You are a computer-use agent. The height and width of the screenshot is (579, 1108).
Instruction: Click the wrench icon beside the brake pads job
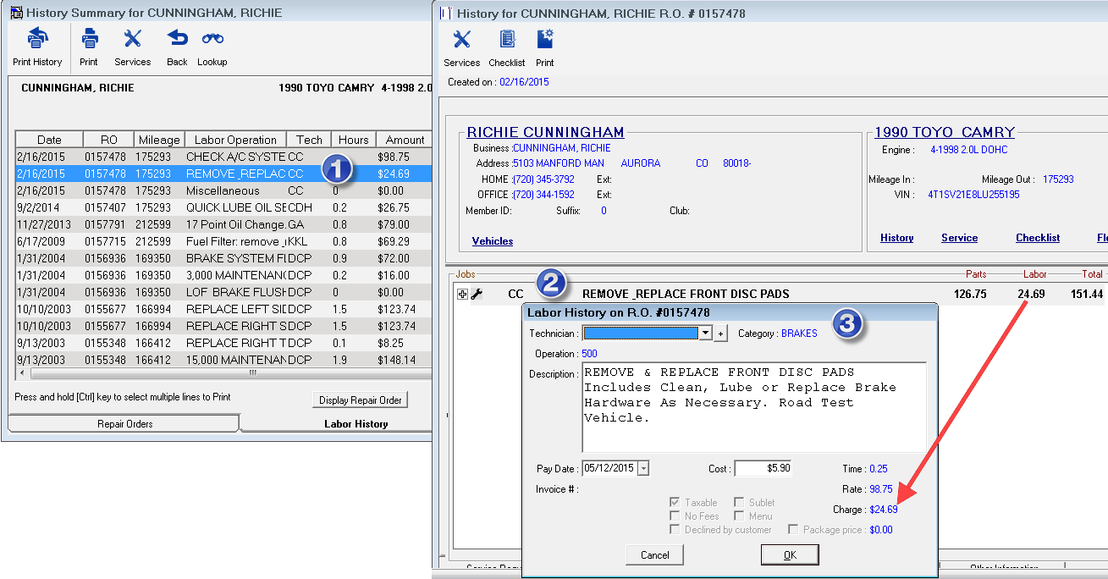tap(478, 294)
